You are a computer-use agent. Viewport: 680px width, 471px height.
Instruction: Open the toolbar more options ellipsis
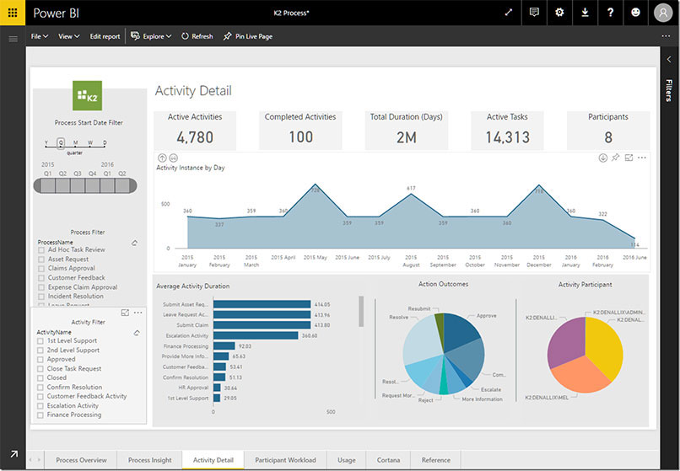coord(667,36)
